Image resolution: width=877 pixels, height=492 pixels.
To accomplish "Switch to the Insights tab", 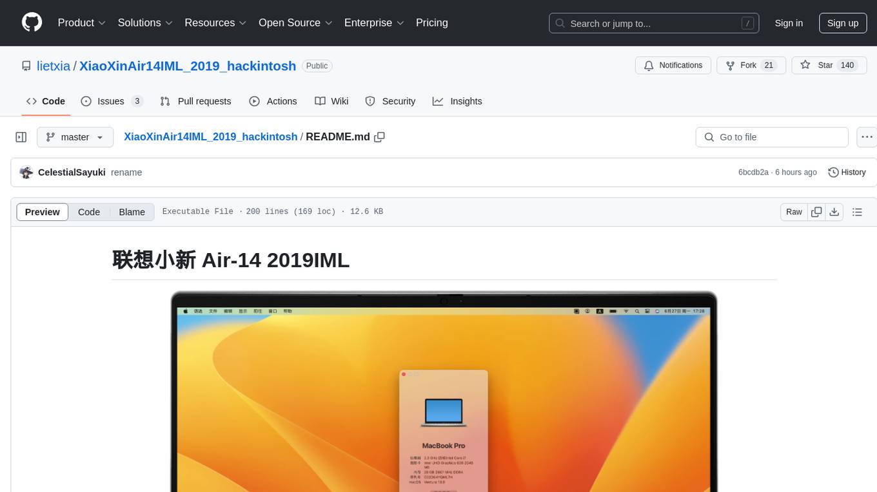I will click(457, 101).
